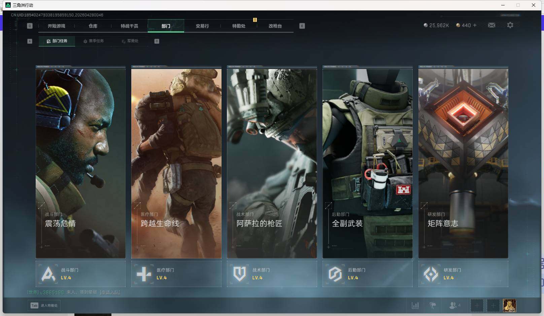Select the 医疗部门 LV.4 button
The width and height of the screenshot is (544, 316).
176,274
